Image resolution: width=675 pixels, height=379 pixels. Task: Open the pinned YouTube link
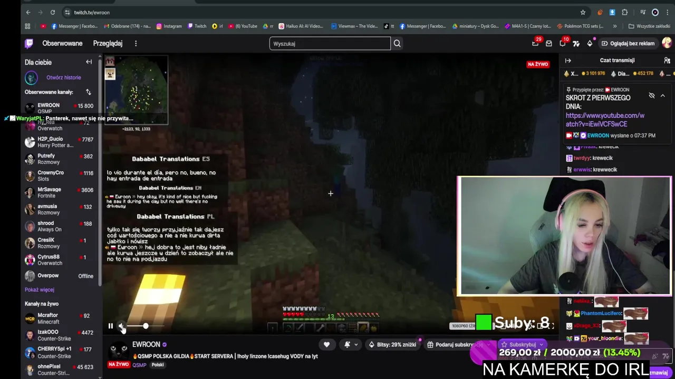coord(605,119)
